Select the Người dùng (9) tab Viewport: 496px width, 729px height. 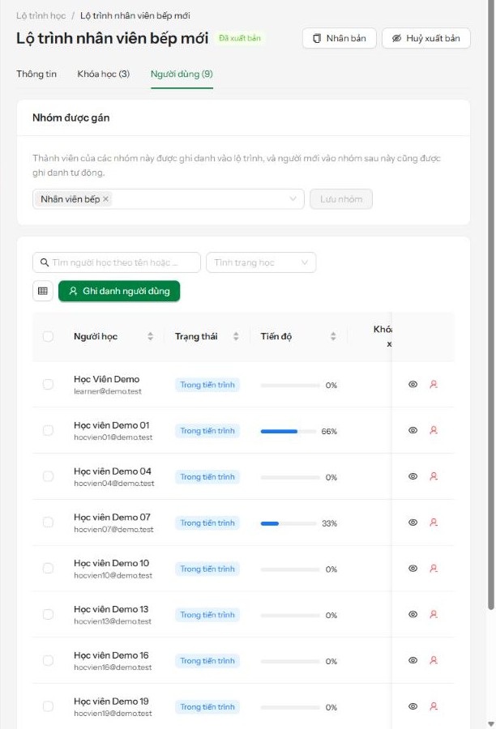coord(182,74)
